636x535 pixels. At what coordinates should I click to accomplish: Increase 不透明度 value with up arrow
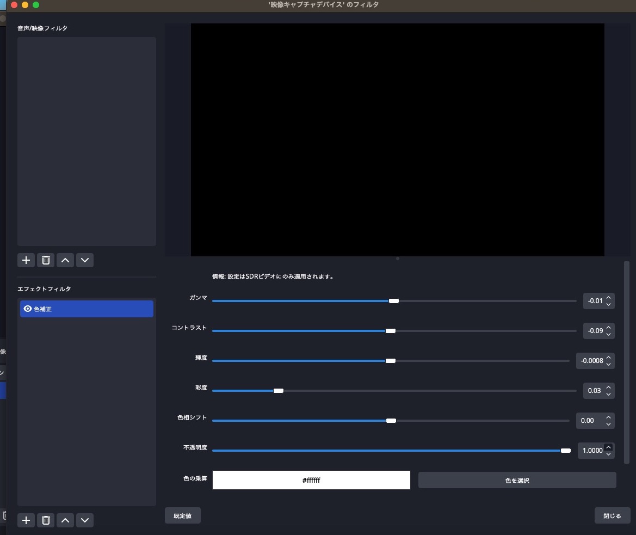pos(608,447)
